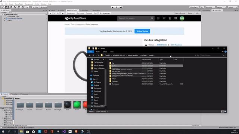The width and height of the screenshot is (239, 134).
Task: Go to Asset Store home icon
Action: [62, 13]
